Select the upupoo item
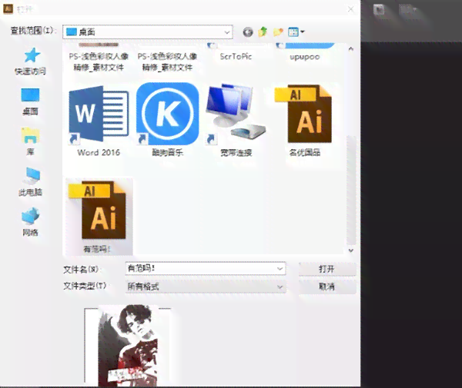 pos(305,56)
